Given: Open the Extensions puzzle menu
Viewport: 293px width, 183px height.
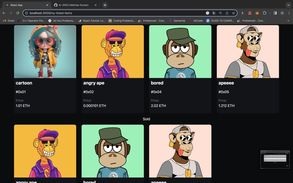Looking at the screenshot, I should [265, 13].
